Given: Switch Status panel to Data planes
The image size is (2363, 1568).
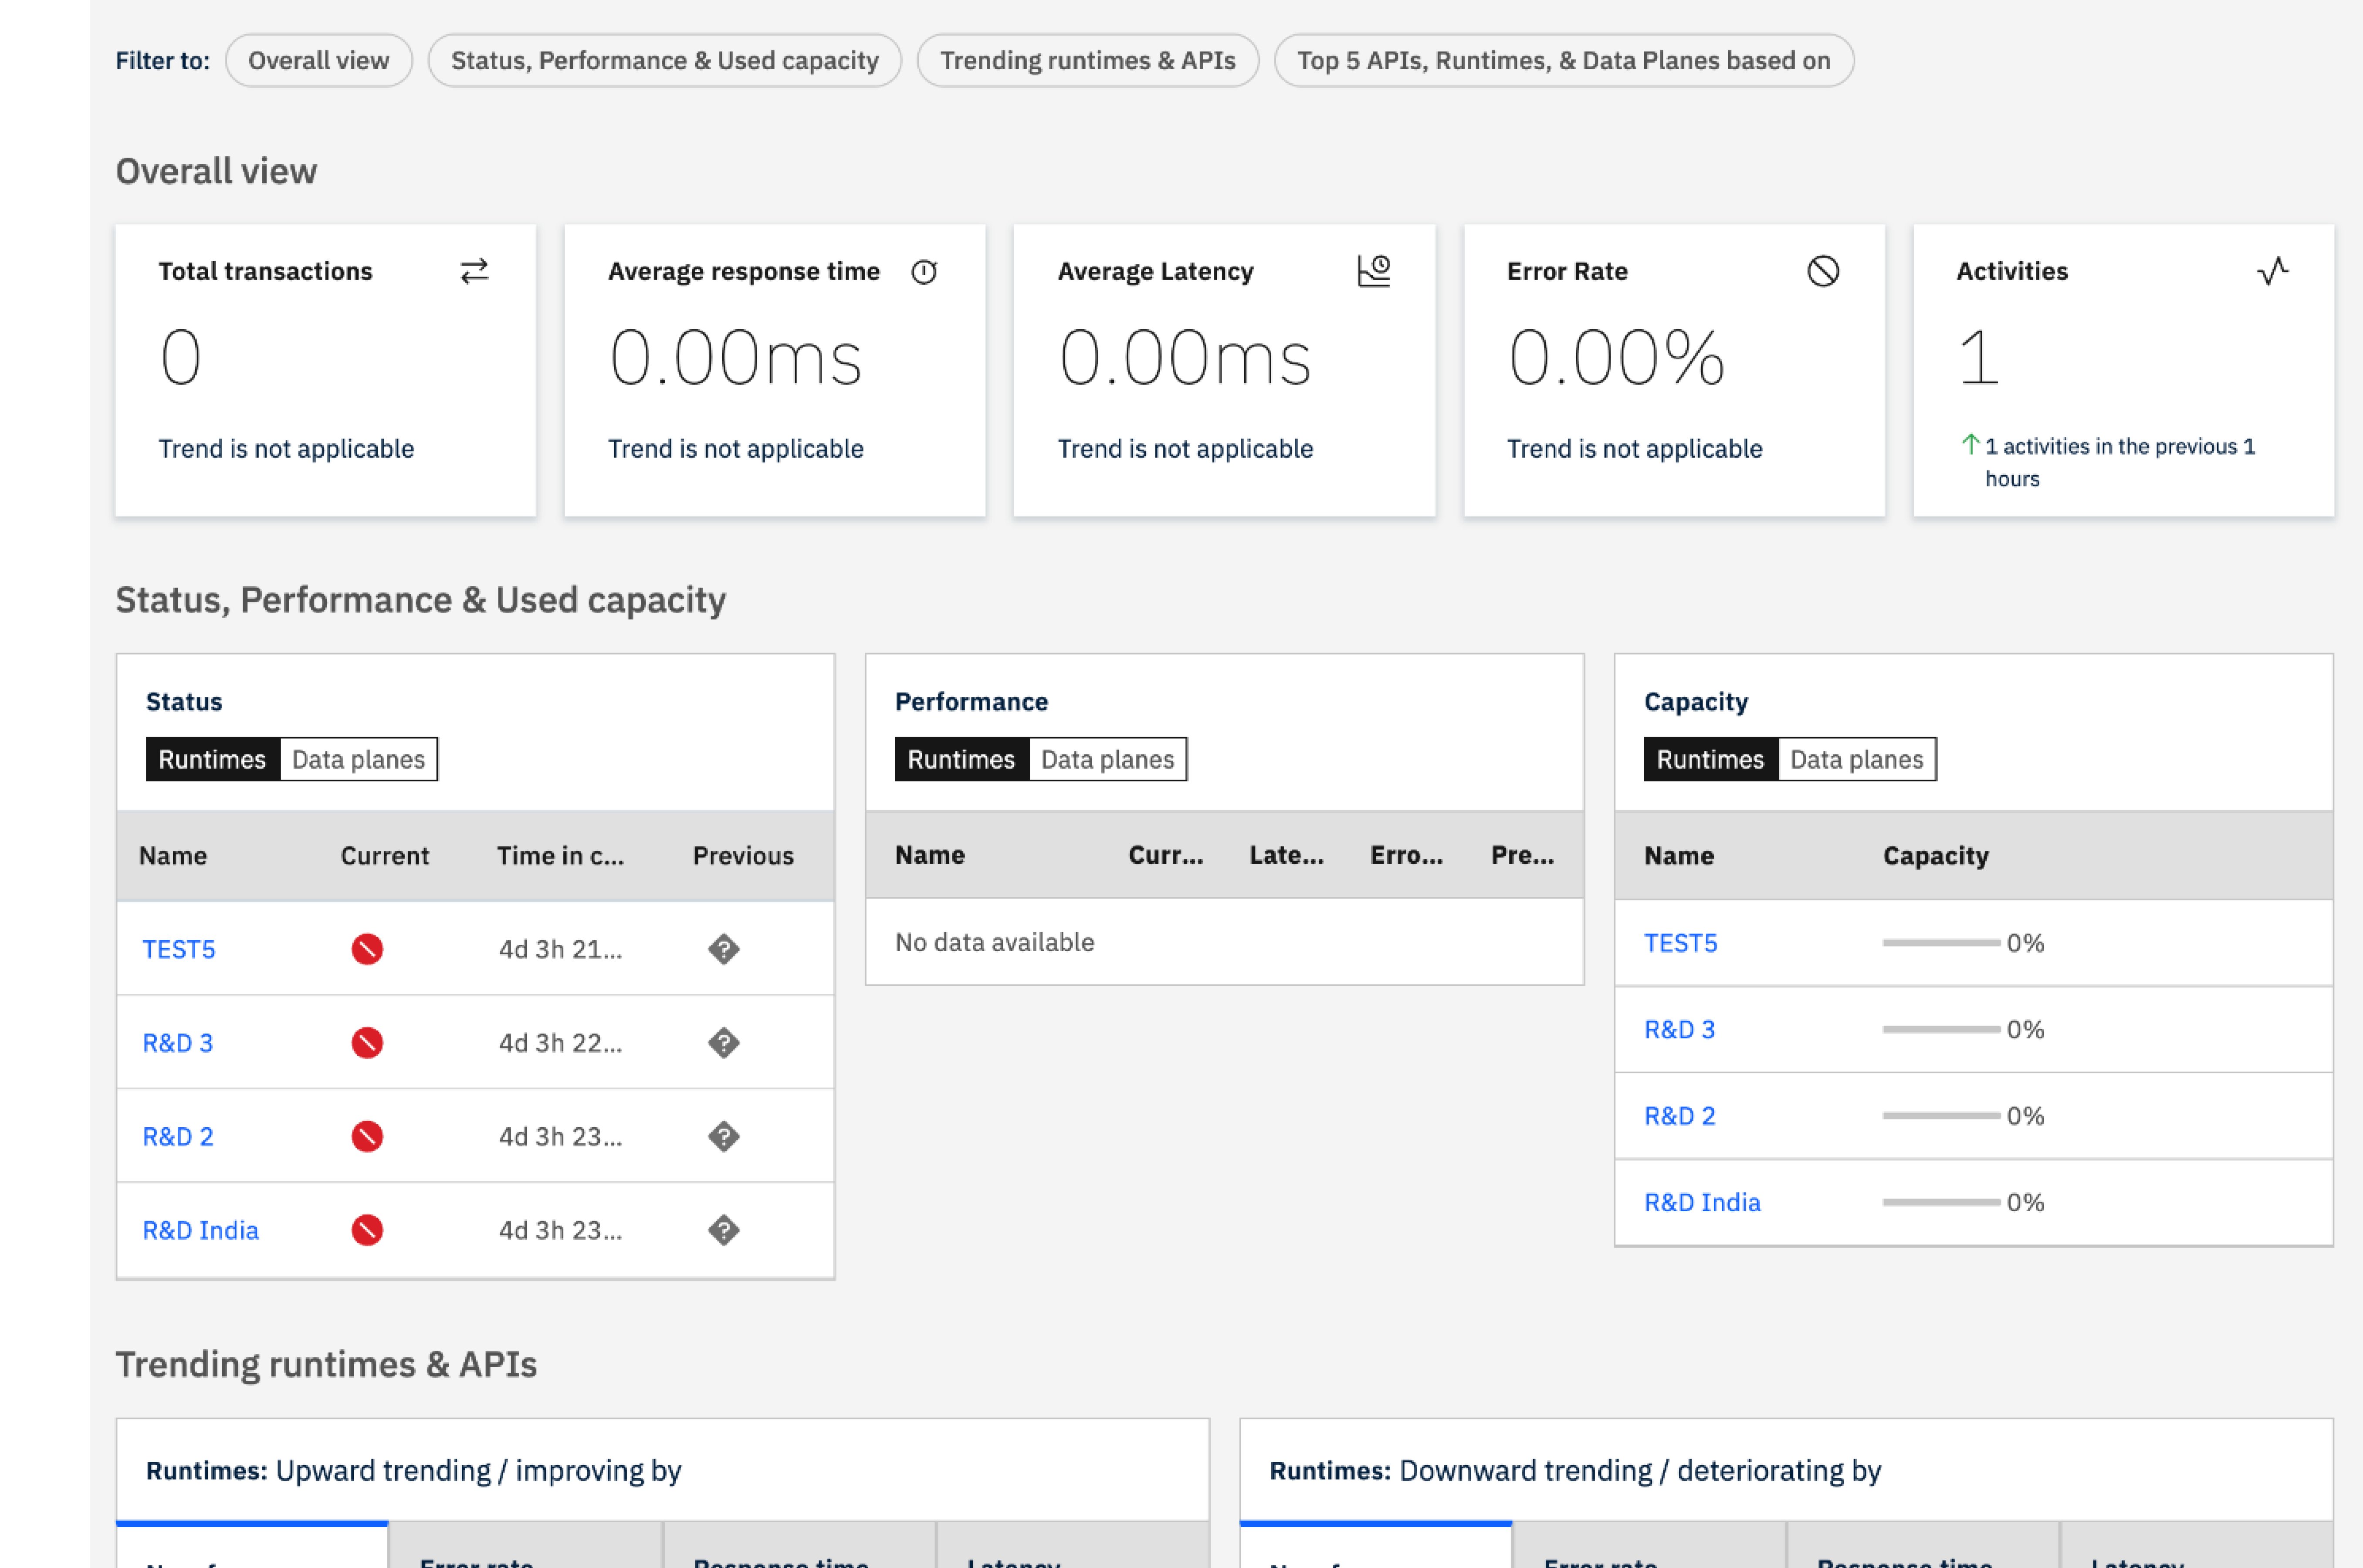Looking at the screenshot, I should pos(358,759).
